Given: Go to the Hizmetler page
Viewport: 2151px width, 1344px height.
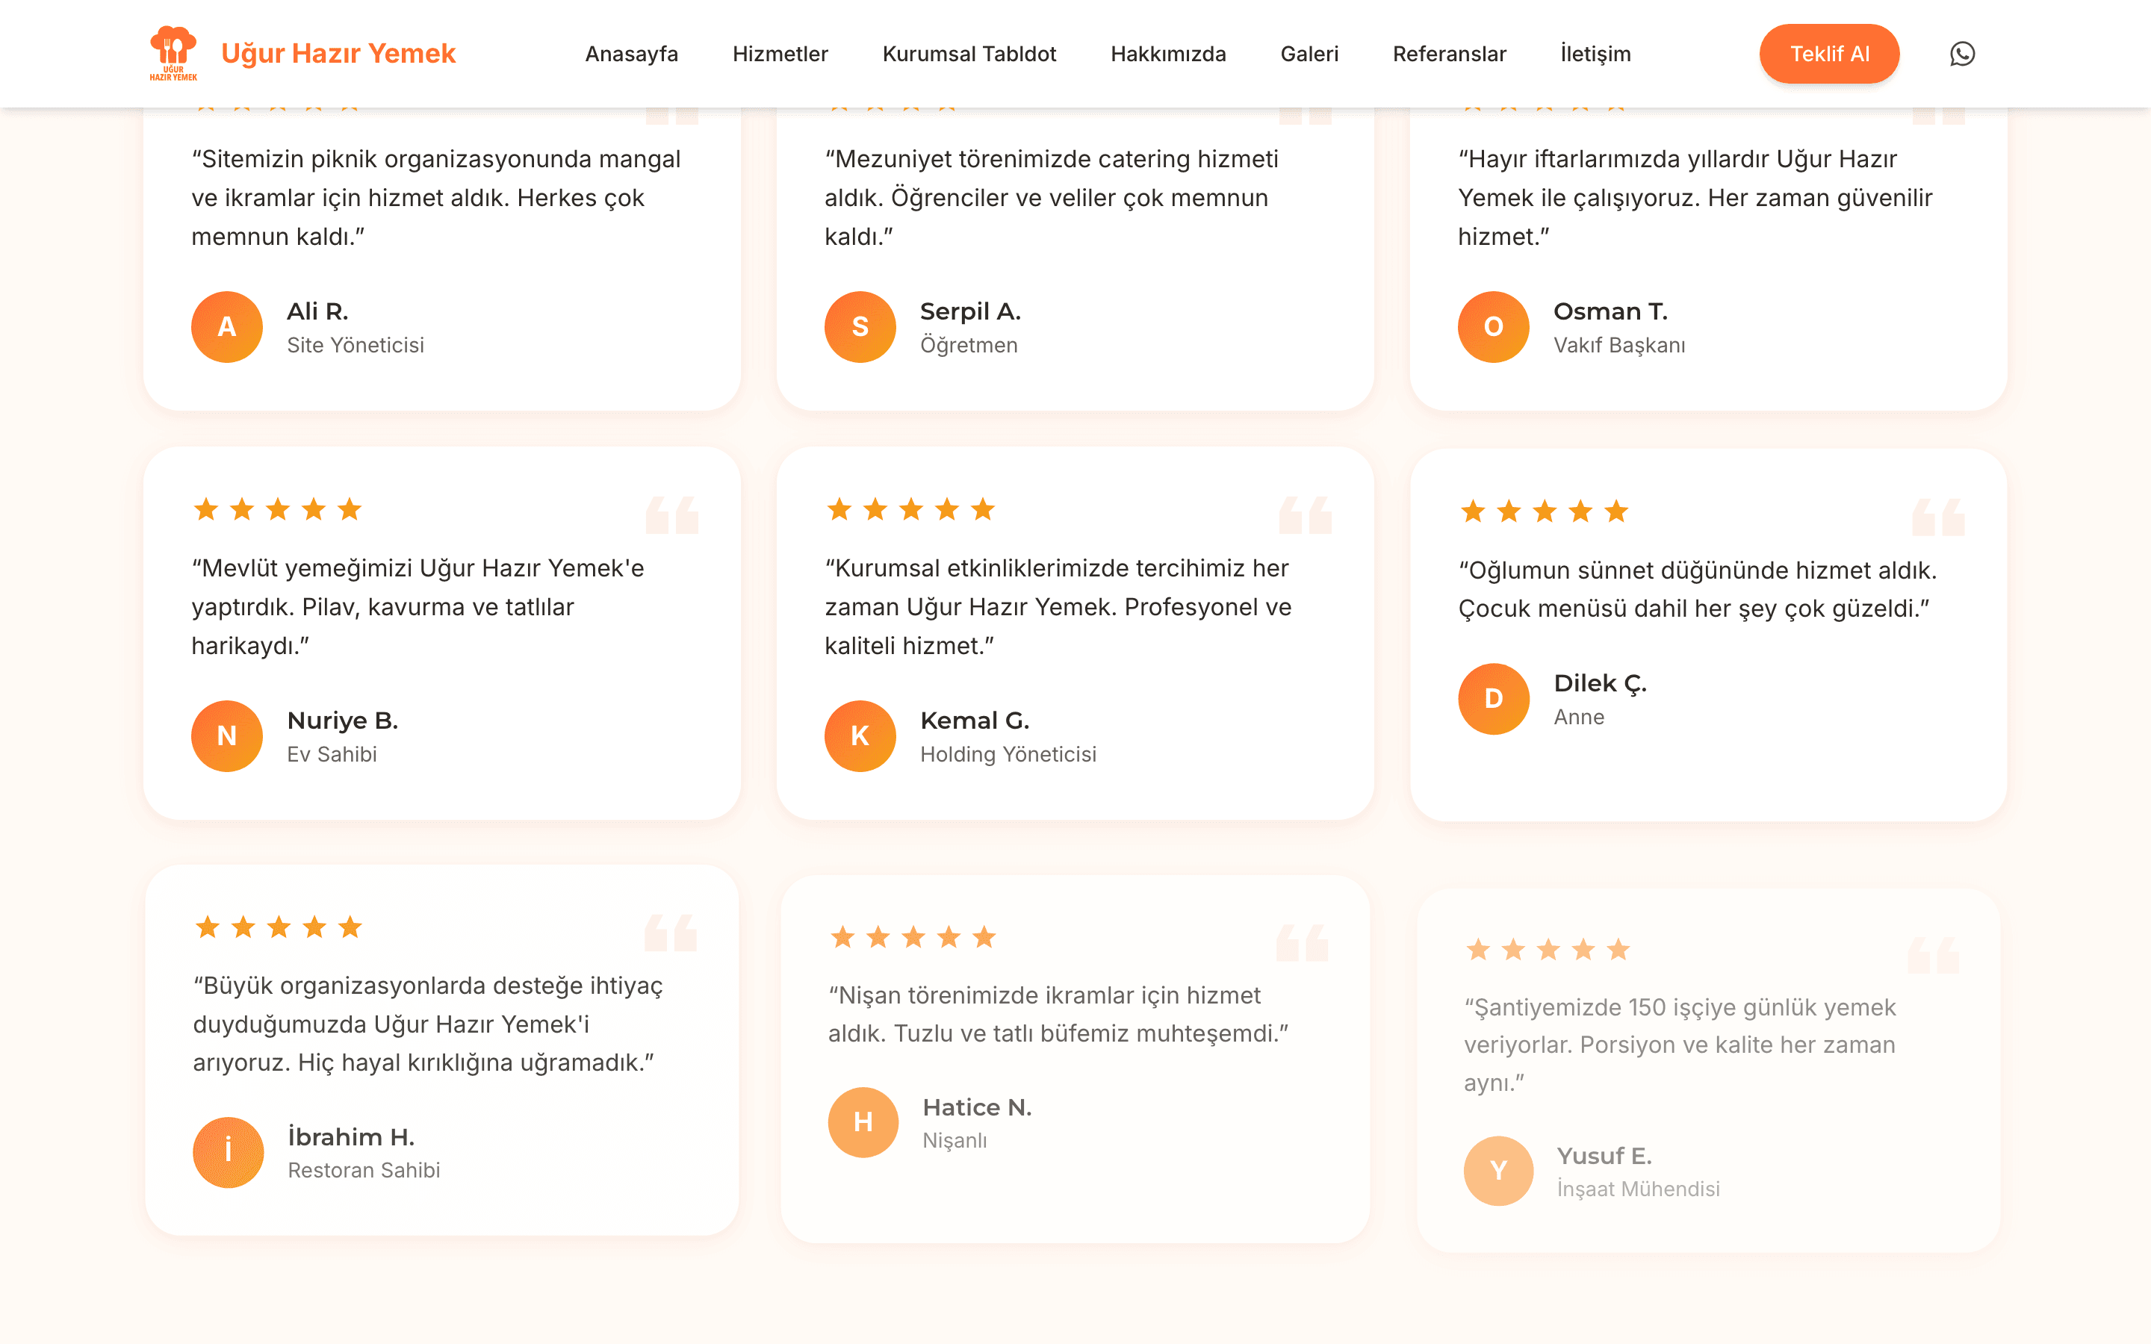Looking at the screenshot, I should (780, 55).
